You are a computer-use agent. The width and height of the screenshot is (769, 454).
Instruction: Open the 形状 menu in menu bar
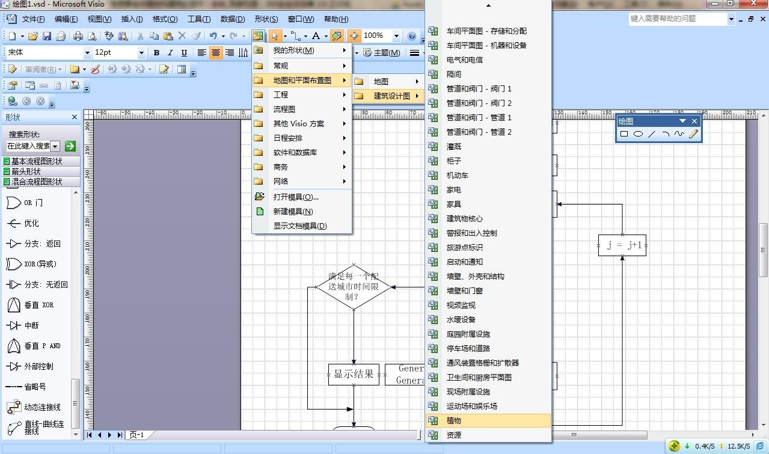point(266,19)
